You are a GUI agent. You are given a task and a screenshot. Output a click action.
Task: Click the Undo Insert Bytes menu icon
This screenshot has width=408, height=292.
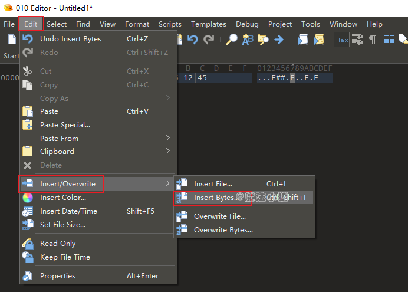tap(28, 39)
